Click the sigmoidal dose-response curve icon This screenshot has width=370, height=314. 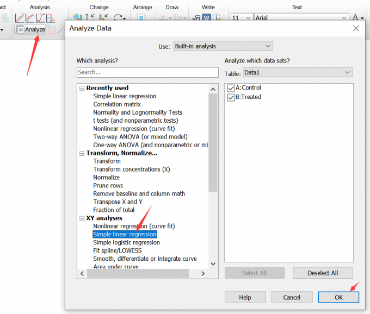[40, 18]
